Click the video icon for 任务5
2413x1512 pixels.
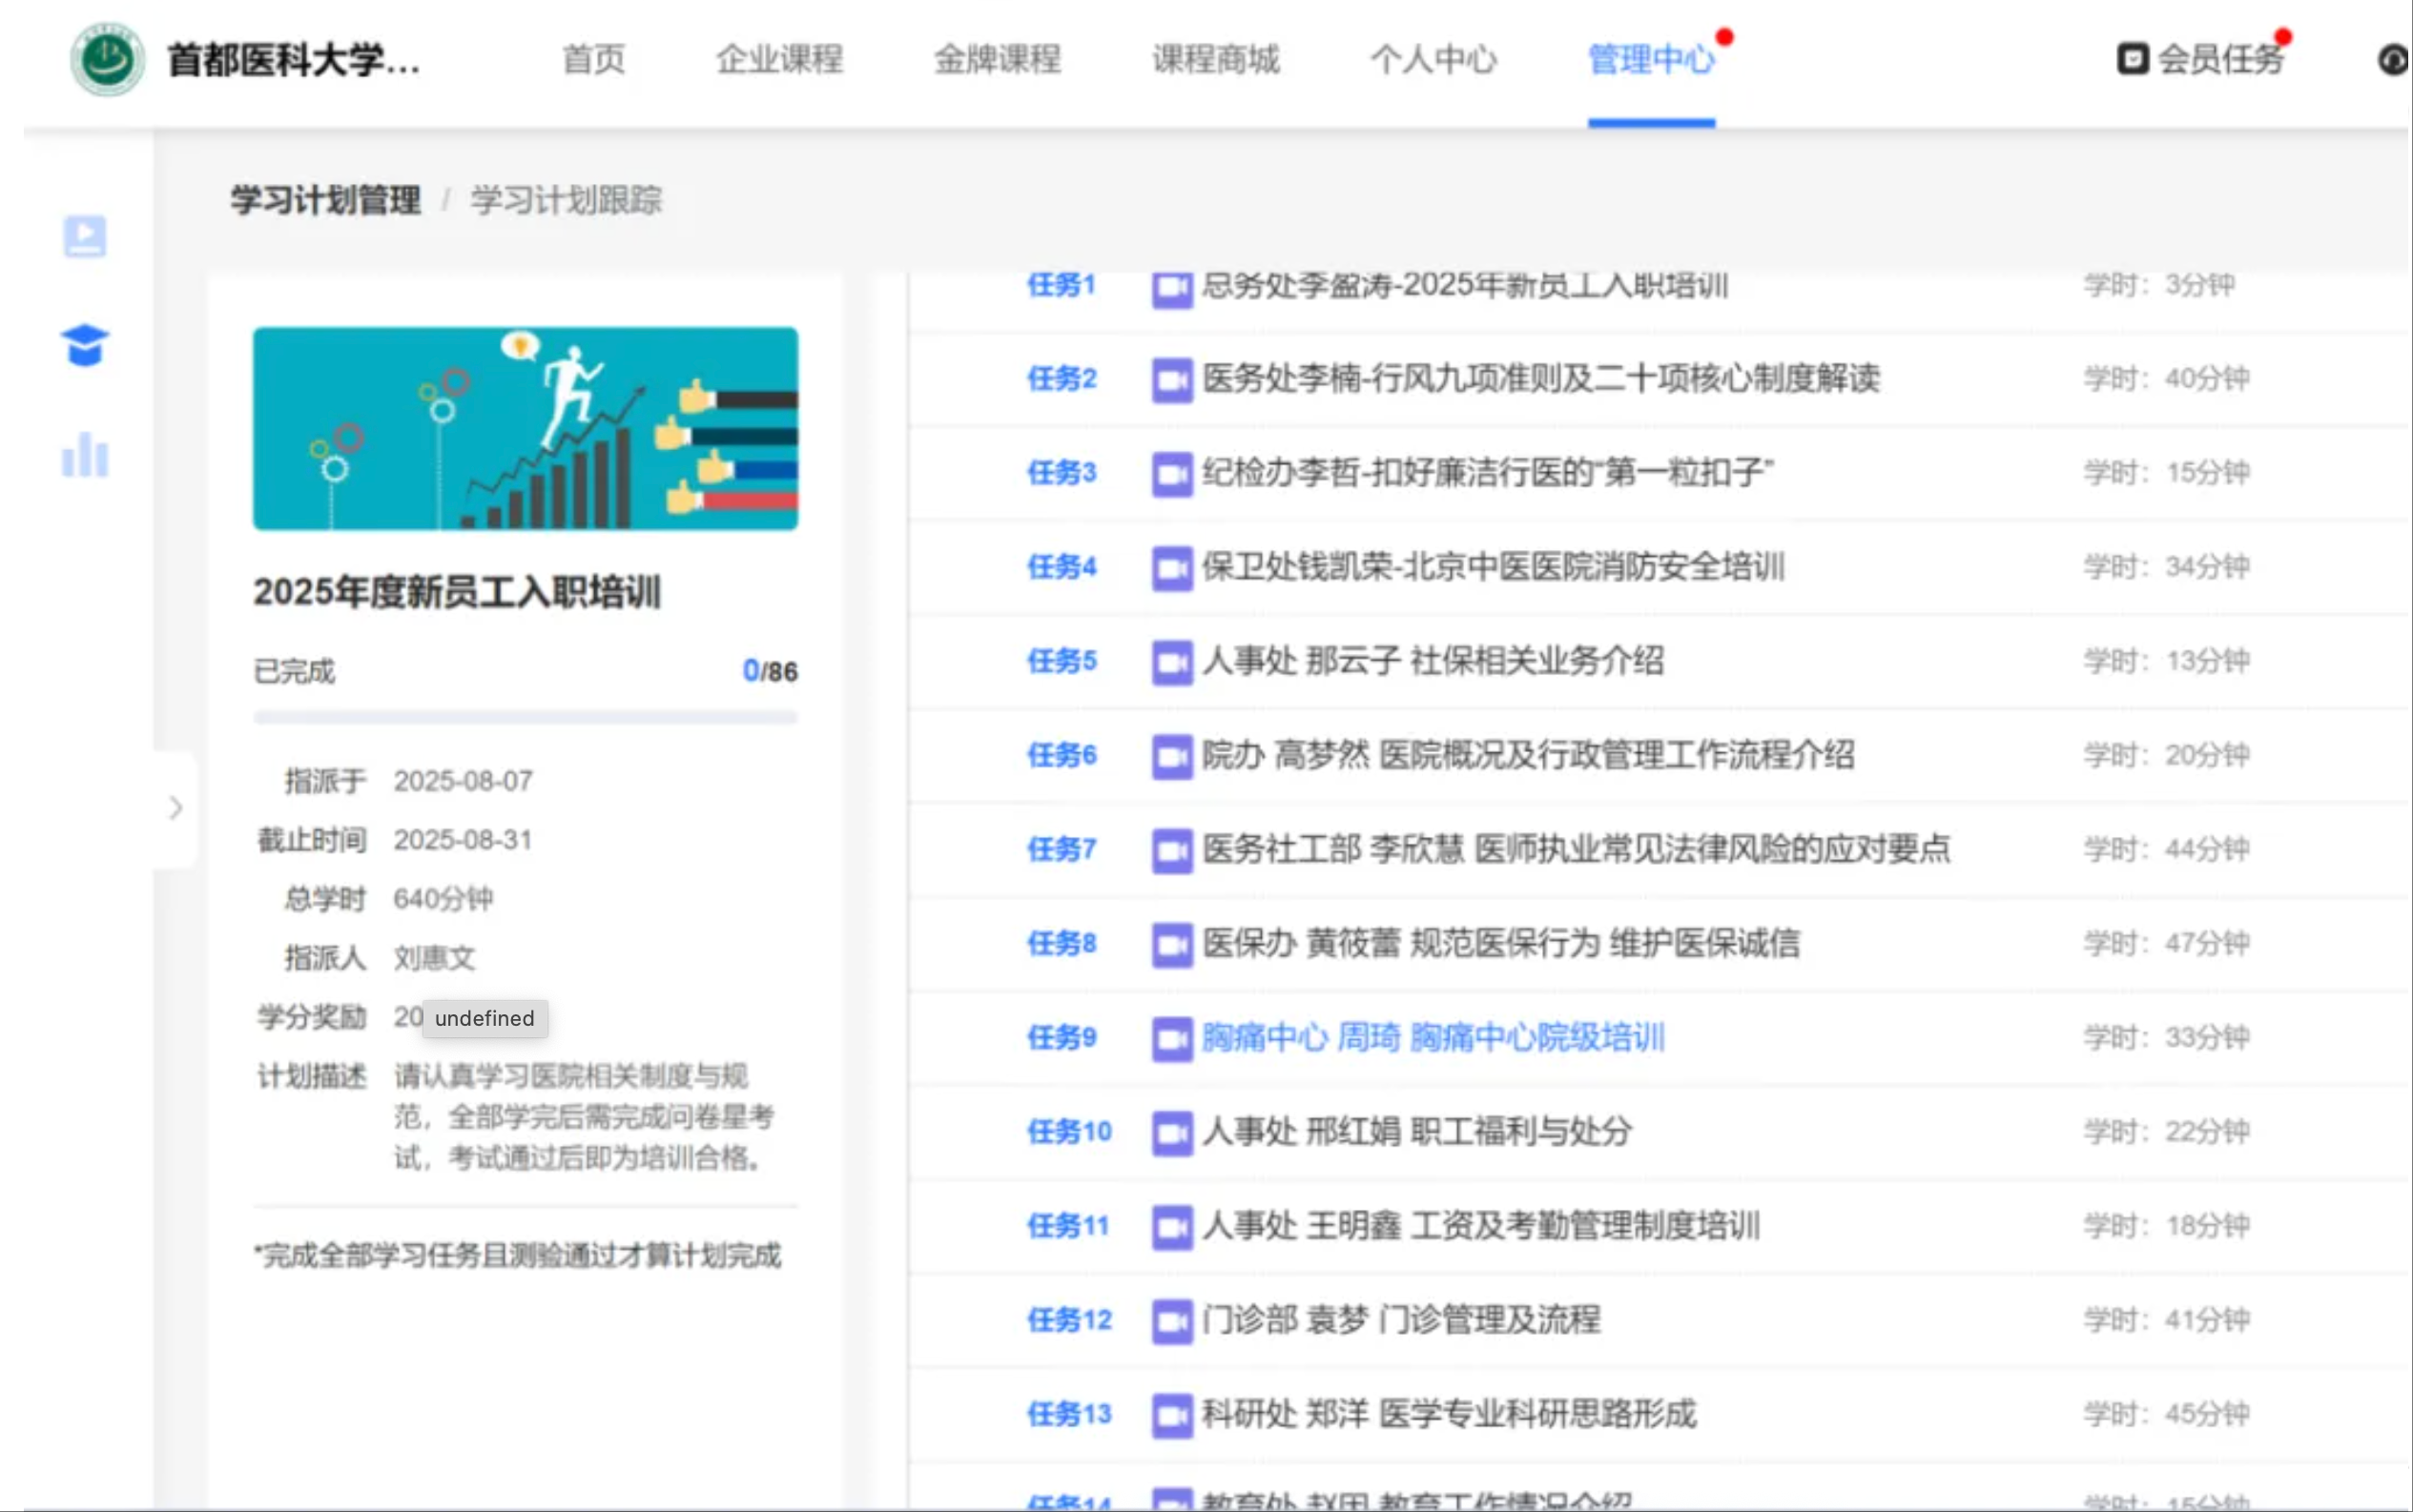1171,662
